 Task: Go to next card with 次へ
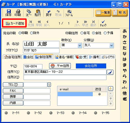(x=77, y=23)
